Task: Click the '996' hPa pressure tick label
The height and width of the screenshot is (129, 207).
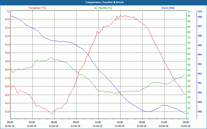Action: tap(200, 36)
